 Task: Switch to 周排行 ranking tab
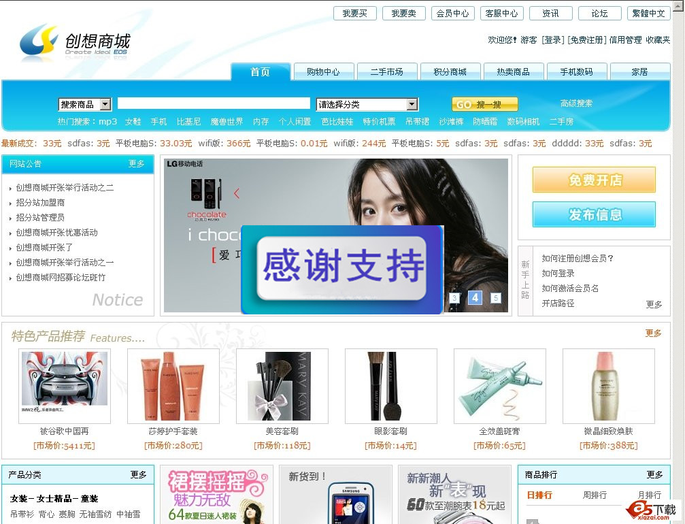(x=595, y=495)
